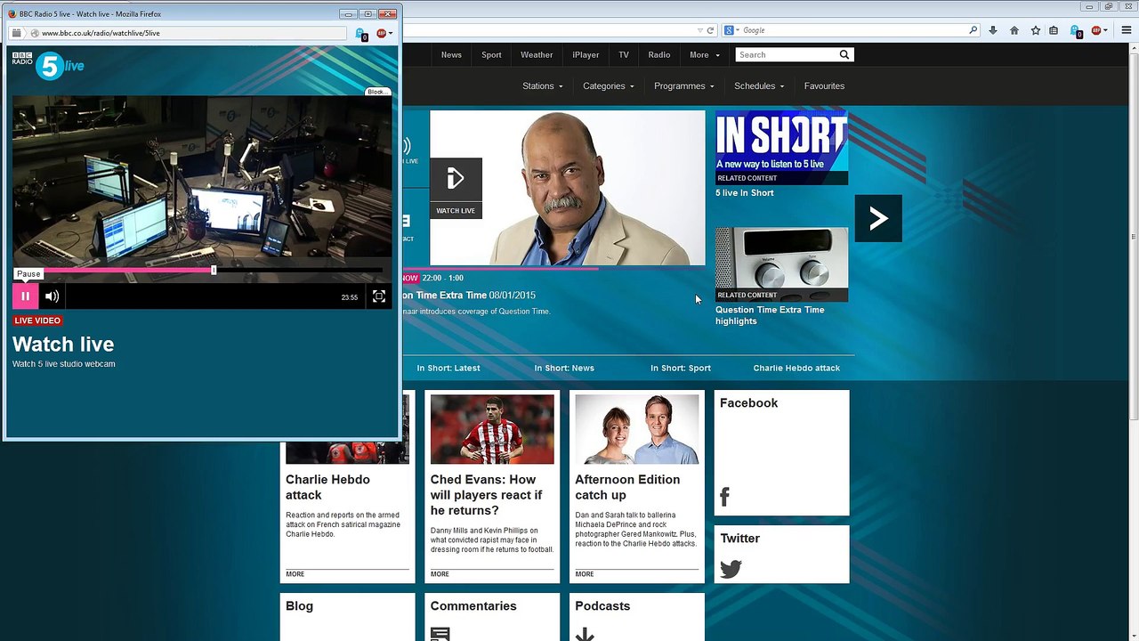Image resolution: width=1139 pixels, height=641 pixels.
Task: Open the 5 live In Short thumbnail
Action: click(x=781, y=148)
